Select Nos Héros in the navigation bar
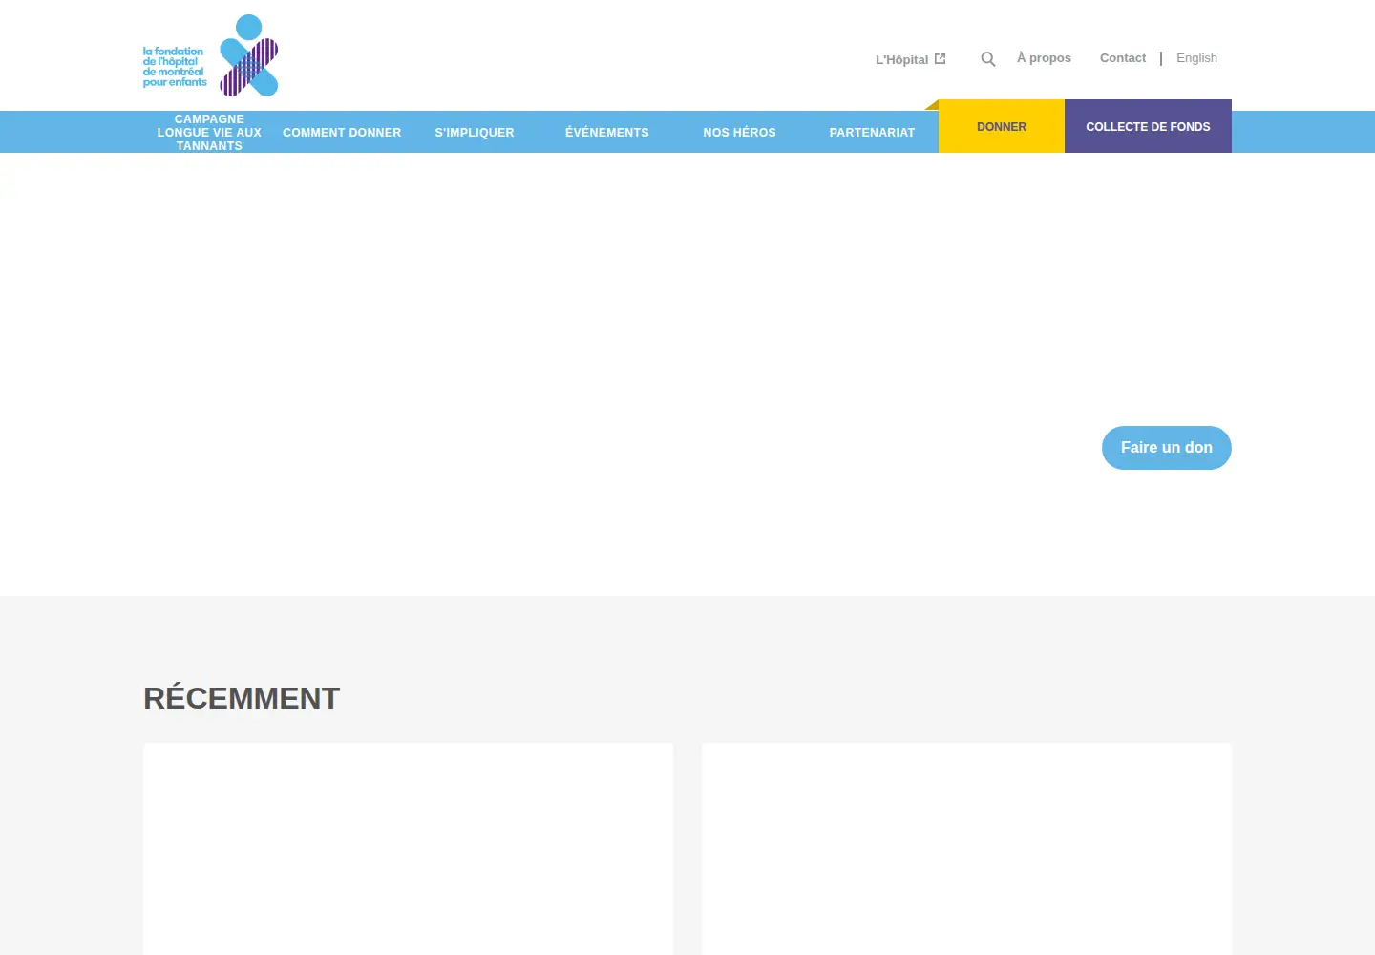Viewport: 1375px width, 955px height. pos(739,133)
